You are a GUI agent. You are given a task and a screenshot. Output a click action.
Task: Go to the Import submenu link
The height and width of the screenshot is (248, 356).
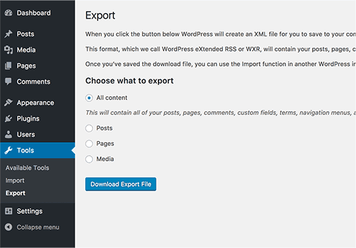point(15,180)
